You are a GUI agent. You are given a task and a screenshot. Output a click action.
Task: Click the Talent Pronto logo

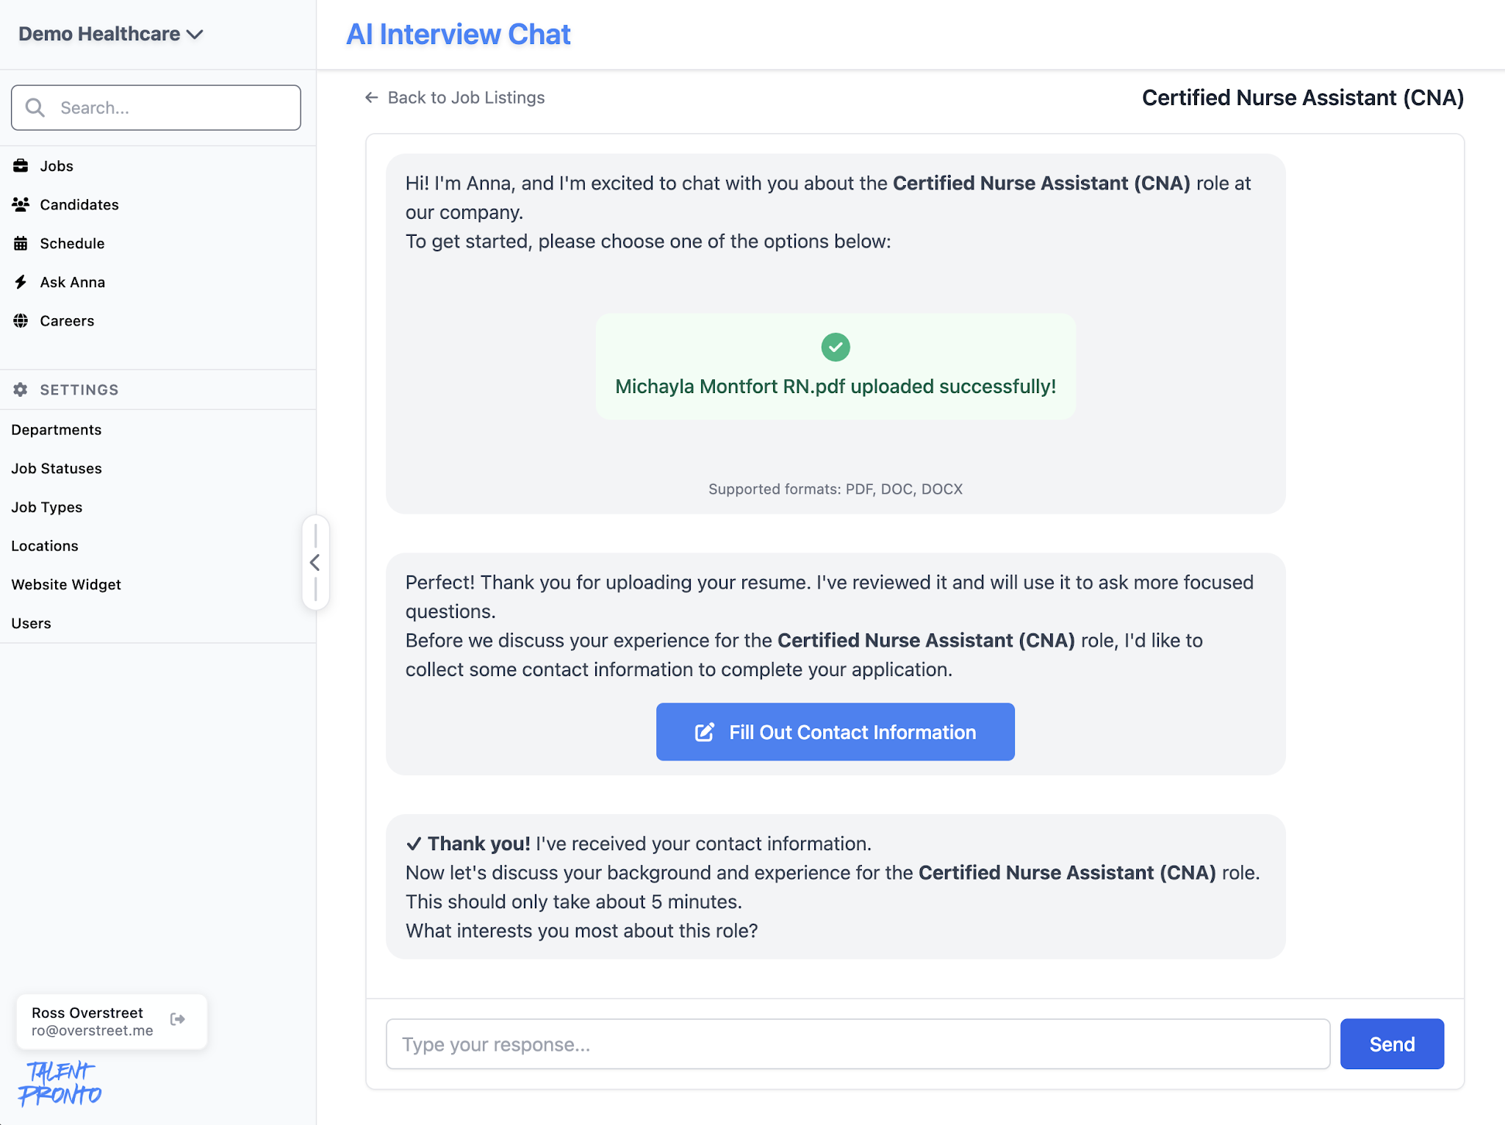pos(60,1084)
